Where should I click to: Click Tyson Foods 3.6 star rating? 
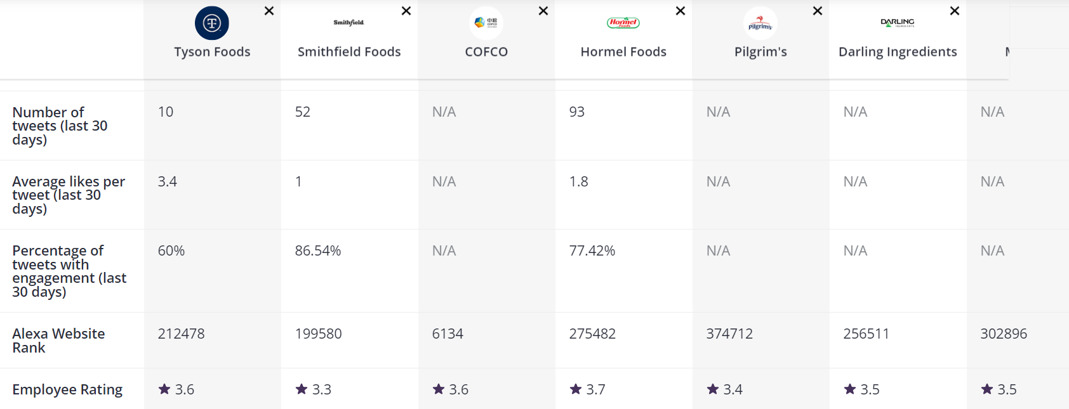coord(176,389)
